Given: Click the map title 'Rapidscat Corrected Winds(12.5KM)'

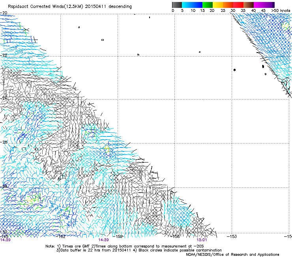Looking at the screenshot, I should click(45, 7).
